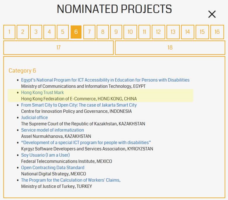Select category tab 3

[x=36, y=32]
